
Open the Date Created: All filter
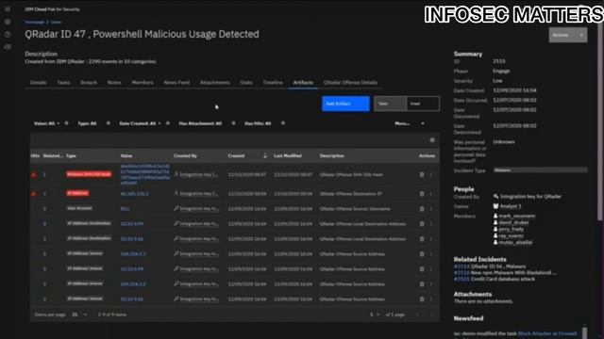click(x=141, y=123)
